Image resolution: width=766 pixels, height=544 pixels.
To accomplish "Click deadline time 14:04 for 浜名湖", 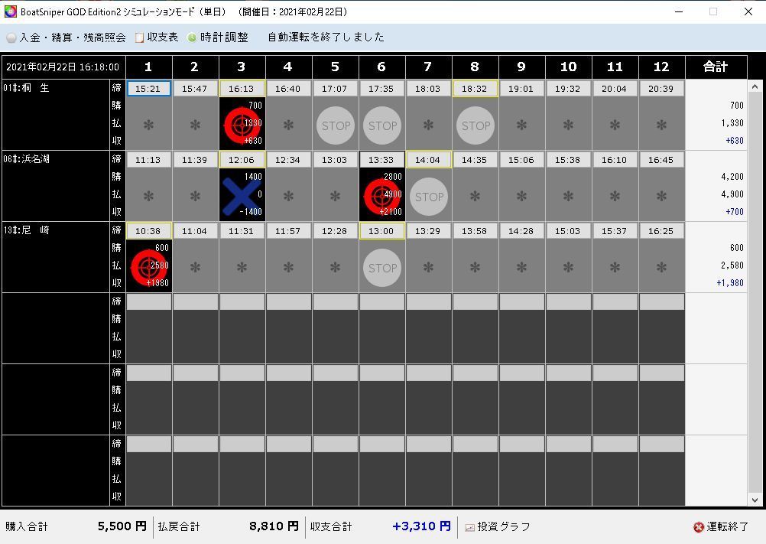I will pyautogui.click(x=428, y=160).
